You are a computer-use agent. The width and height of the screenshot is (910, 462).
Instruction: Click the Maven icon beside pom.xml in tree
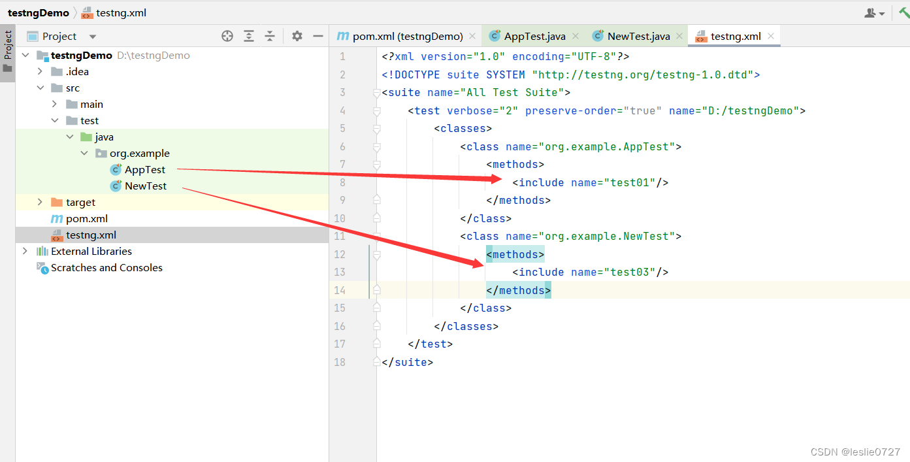(x=57, y=219)
